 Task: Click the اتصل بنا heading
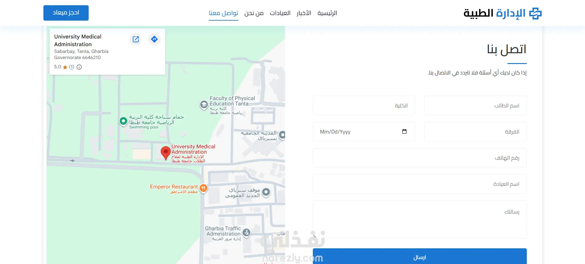click(x=506, y=49)
